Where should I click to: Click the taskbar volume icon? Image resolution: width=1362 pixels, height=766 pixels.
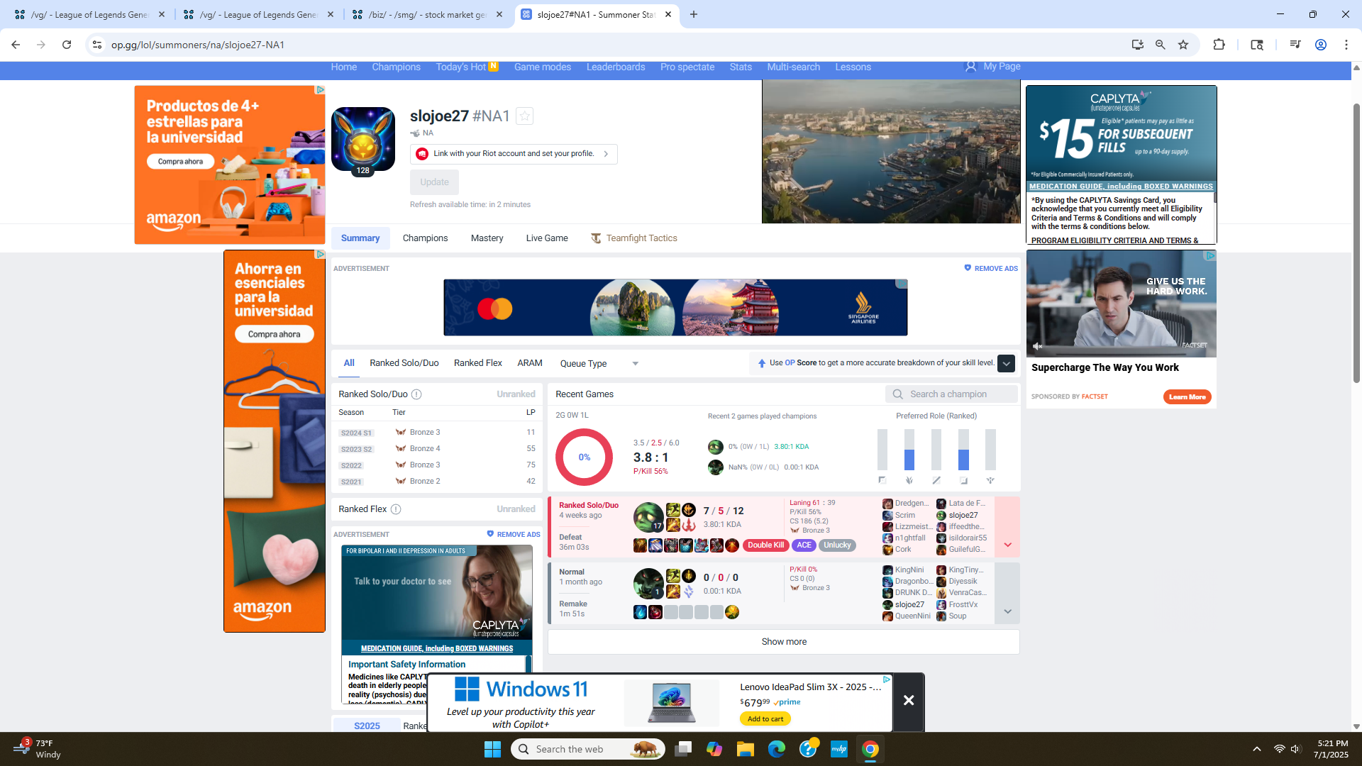click(x=1296, y=749)
